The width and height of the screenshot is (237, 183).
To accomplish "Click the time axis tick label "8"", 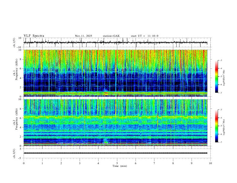I will pos(173,163).
